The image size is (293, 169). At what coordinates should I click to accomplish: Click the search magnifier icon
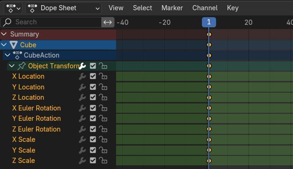tap(7, 22)
